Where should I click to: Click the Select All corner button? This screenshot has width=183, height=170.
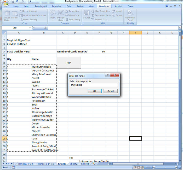(4, 33)
